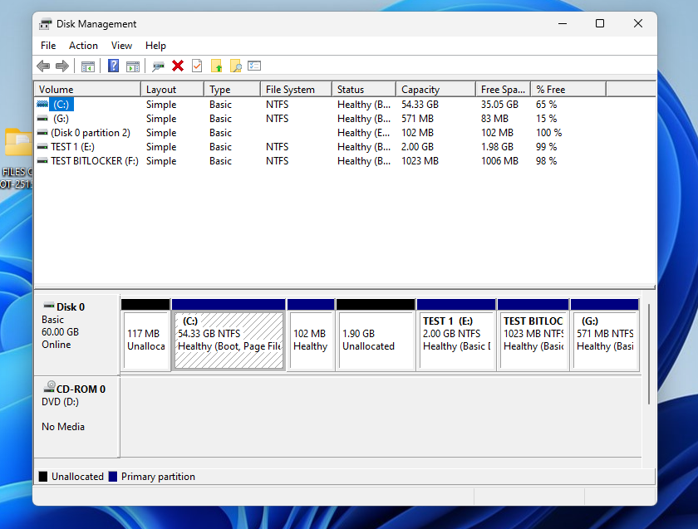Open Help via the question mark icon
The width and height of the screenshot is (698, 529).
point(114,66)
